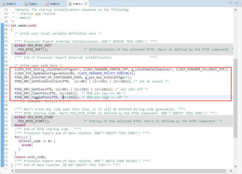Click the 'PEX_RTOS_INIT();' call

coord(33,49)
